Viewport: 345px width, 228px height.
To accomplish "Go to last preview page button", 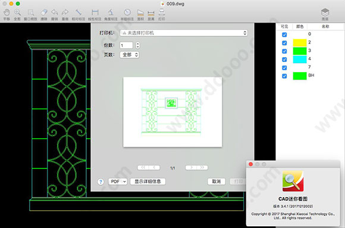I will 202,168.
